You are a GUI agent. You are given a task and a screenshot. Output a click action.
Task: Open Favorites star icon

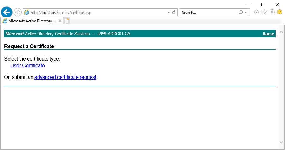264,12
